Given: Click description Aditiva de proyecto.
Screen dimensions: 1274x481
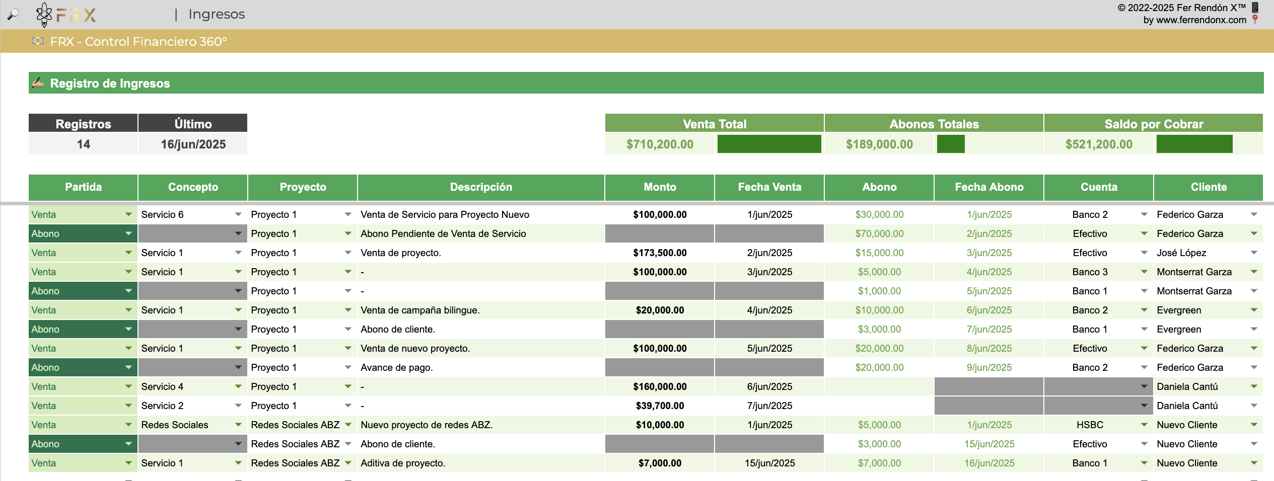Looking at the screenshot, I should click(x=403, y=463).
